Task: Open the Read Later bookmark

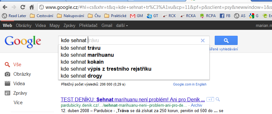Action: 14,16
